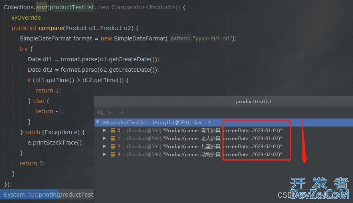This screenshot has height=203, width=353.
Task: Select row with createDate=2023-01-01
Action: click(x=224, y=130)
